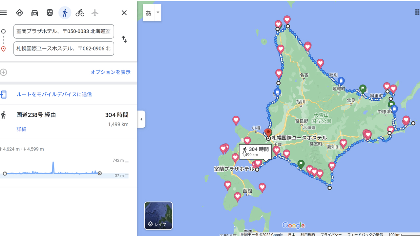
Task: Click the elevation peak on profile chart
Action: point(53,163)
